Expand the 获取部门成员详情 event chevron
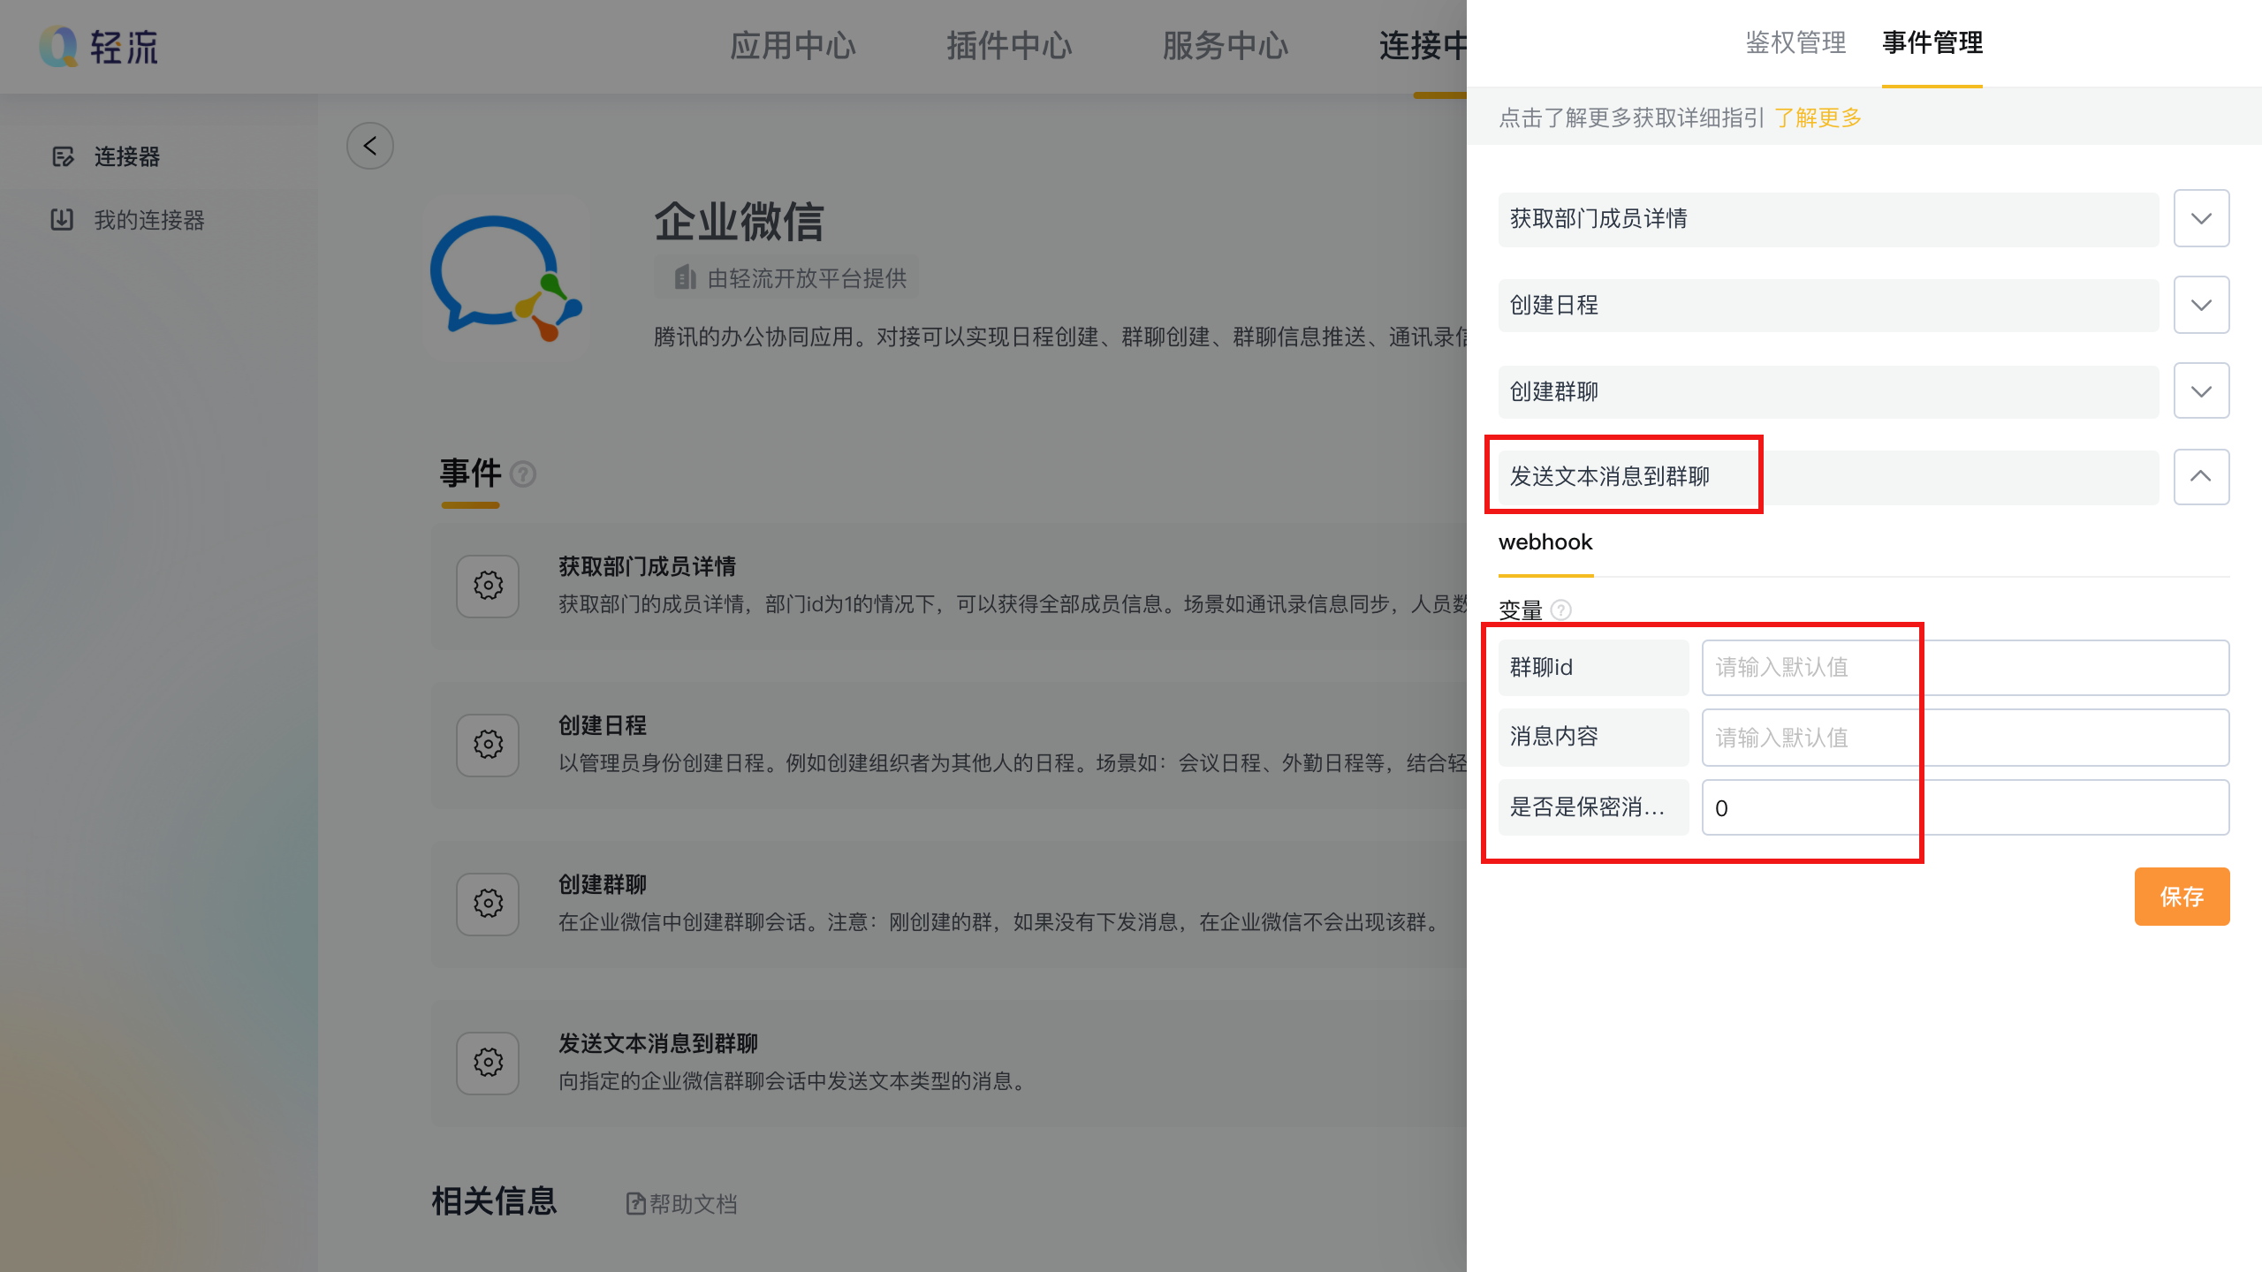Viewport: 2262px width, 1272px height. coord(2201,218)
